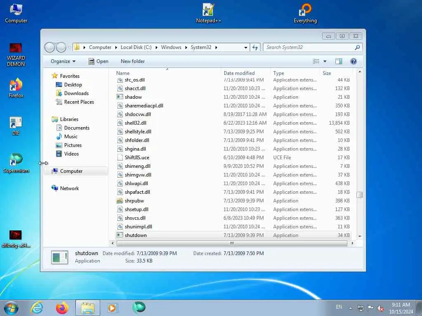Select the shrpubw application
Viewport: 422px width, 316px height.
click(x=233, y=201)
